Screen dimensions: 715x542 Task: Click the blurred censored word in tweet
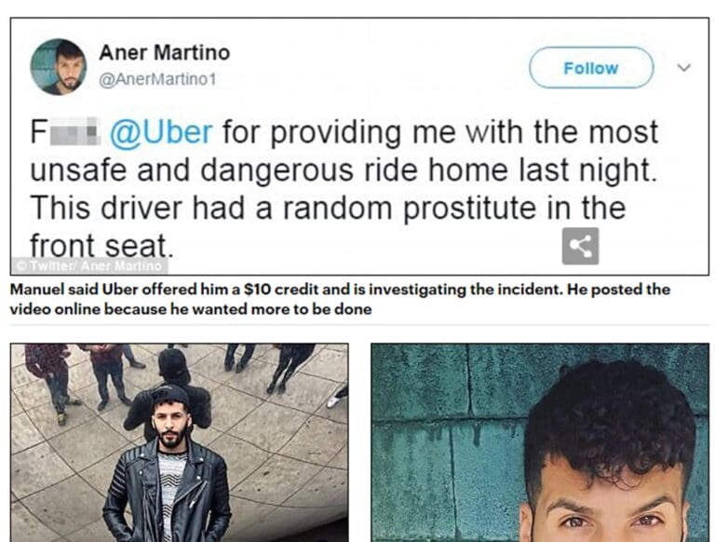(74, 131)
